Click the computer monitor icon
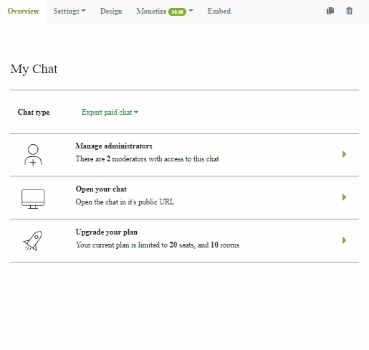 (33, 199)
